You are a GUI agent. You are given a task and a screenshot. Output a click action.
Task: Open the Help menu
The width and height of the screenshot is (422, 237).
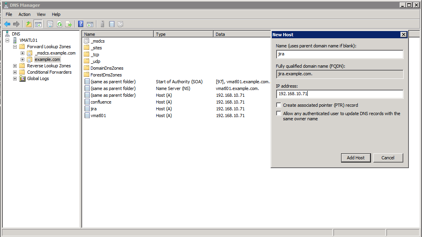pyautogui.click(x=56, y=14)
